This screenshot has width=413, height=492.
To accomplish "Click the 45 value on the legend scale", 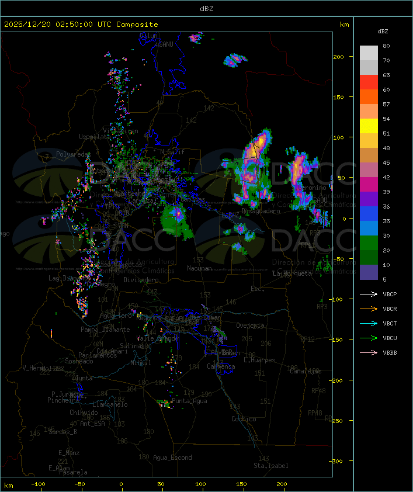I will click(386, 162).
